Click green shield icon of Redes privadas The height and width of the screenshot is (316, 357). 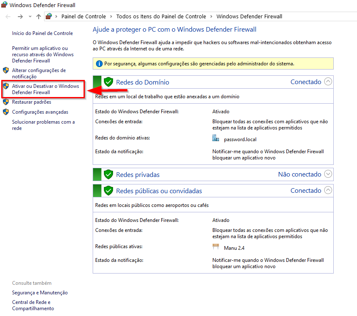click(108, 174)
